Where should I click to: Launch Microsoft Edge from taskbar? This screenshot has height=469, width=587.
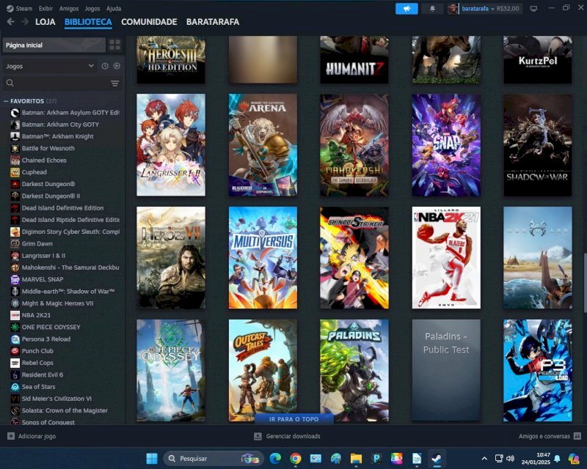[275, 458]
